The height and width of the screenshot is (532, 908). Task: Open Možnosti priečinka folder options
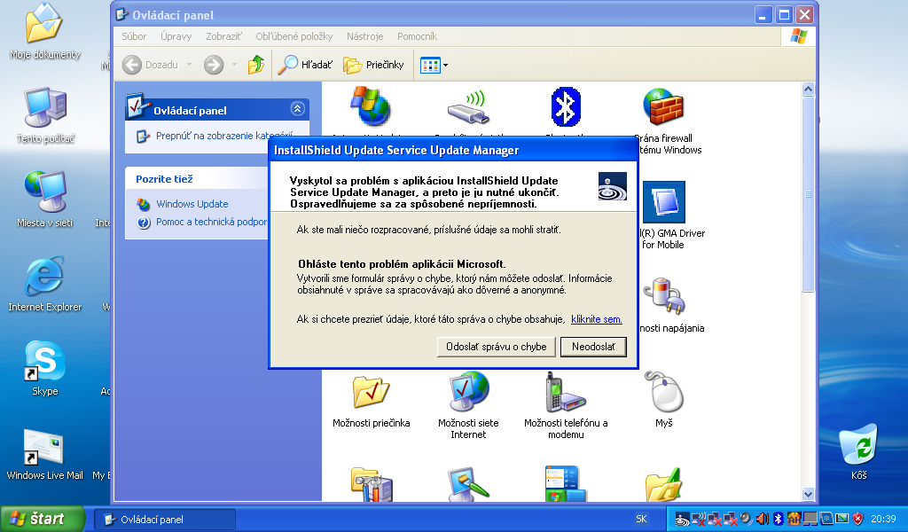[372, 401]
